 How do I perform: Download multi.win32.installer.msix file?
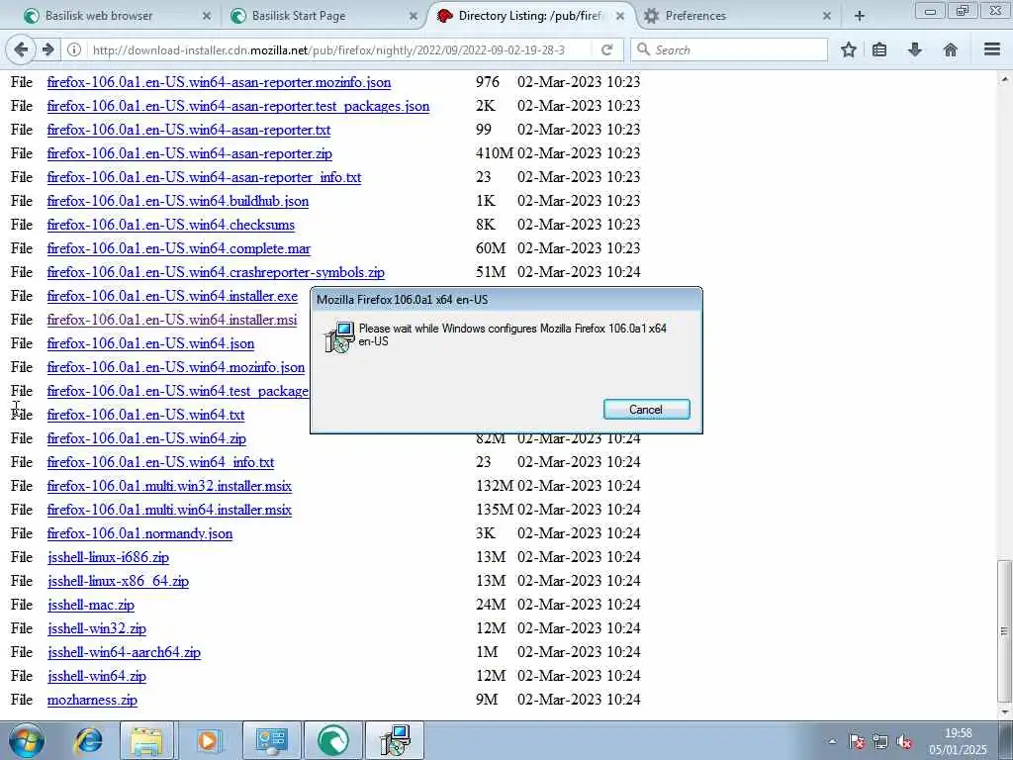coord(169,486)
